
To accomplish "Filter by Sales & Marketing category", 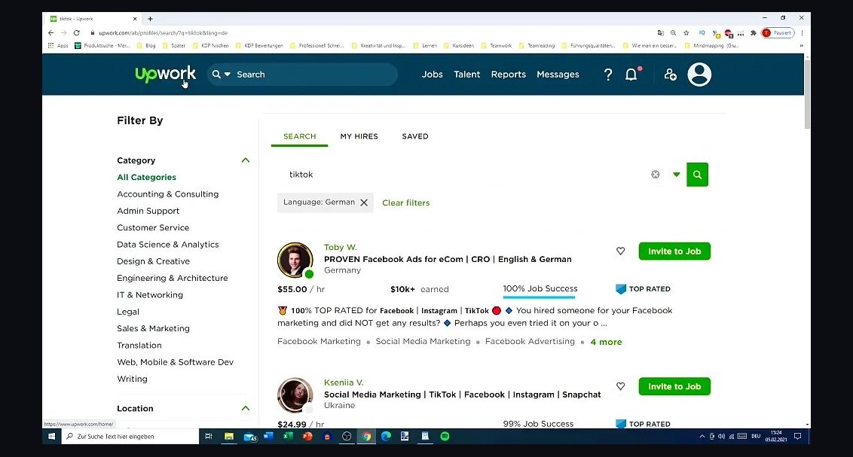I will pyautogui.click(x=154, y=328).
